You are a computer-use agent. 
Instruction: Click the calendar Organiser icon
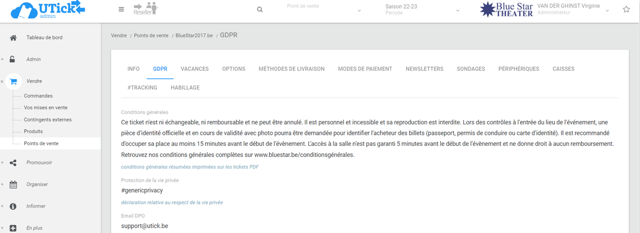pyautogui.click(x=13, y=185)
